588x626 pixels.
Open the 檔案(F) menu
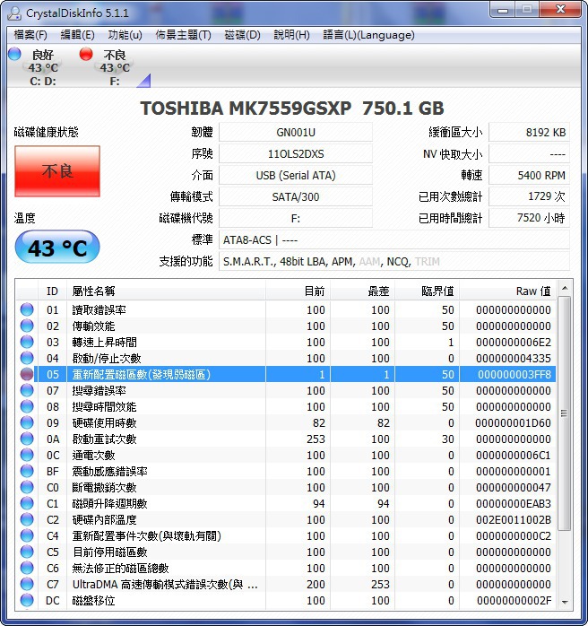point(30,35)
